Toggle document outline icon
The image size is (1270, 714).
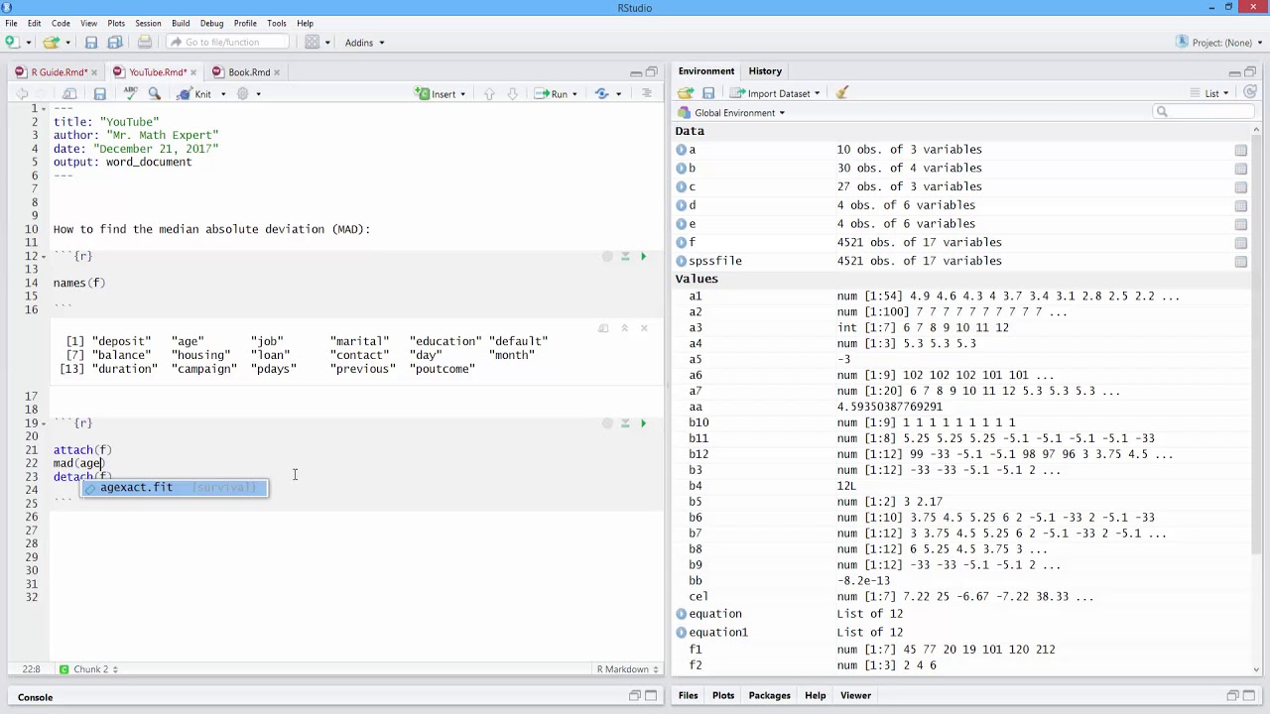(x=647, y=93)
